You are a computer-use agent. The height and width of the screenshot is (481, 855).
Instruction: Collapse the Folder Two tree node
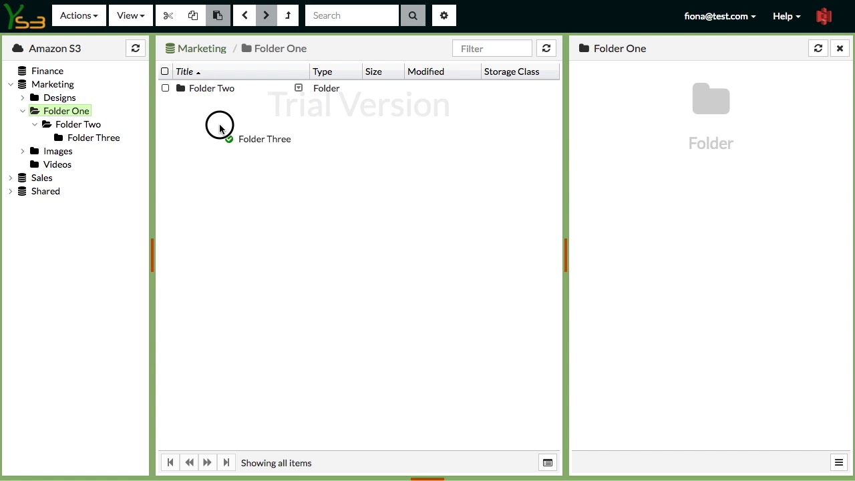click(35, 124)
